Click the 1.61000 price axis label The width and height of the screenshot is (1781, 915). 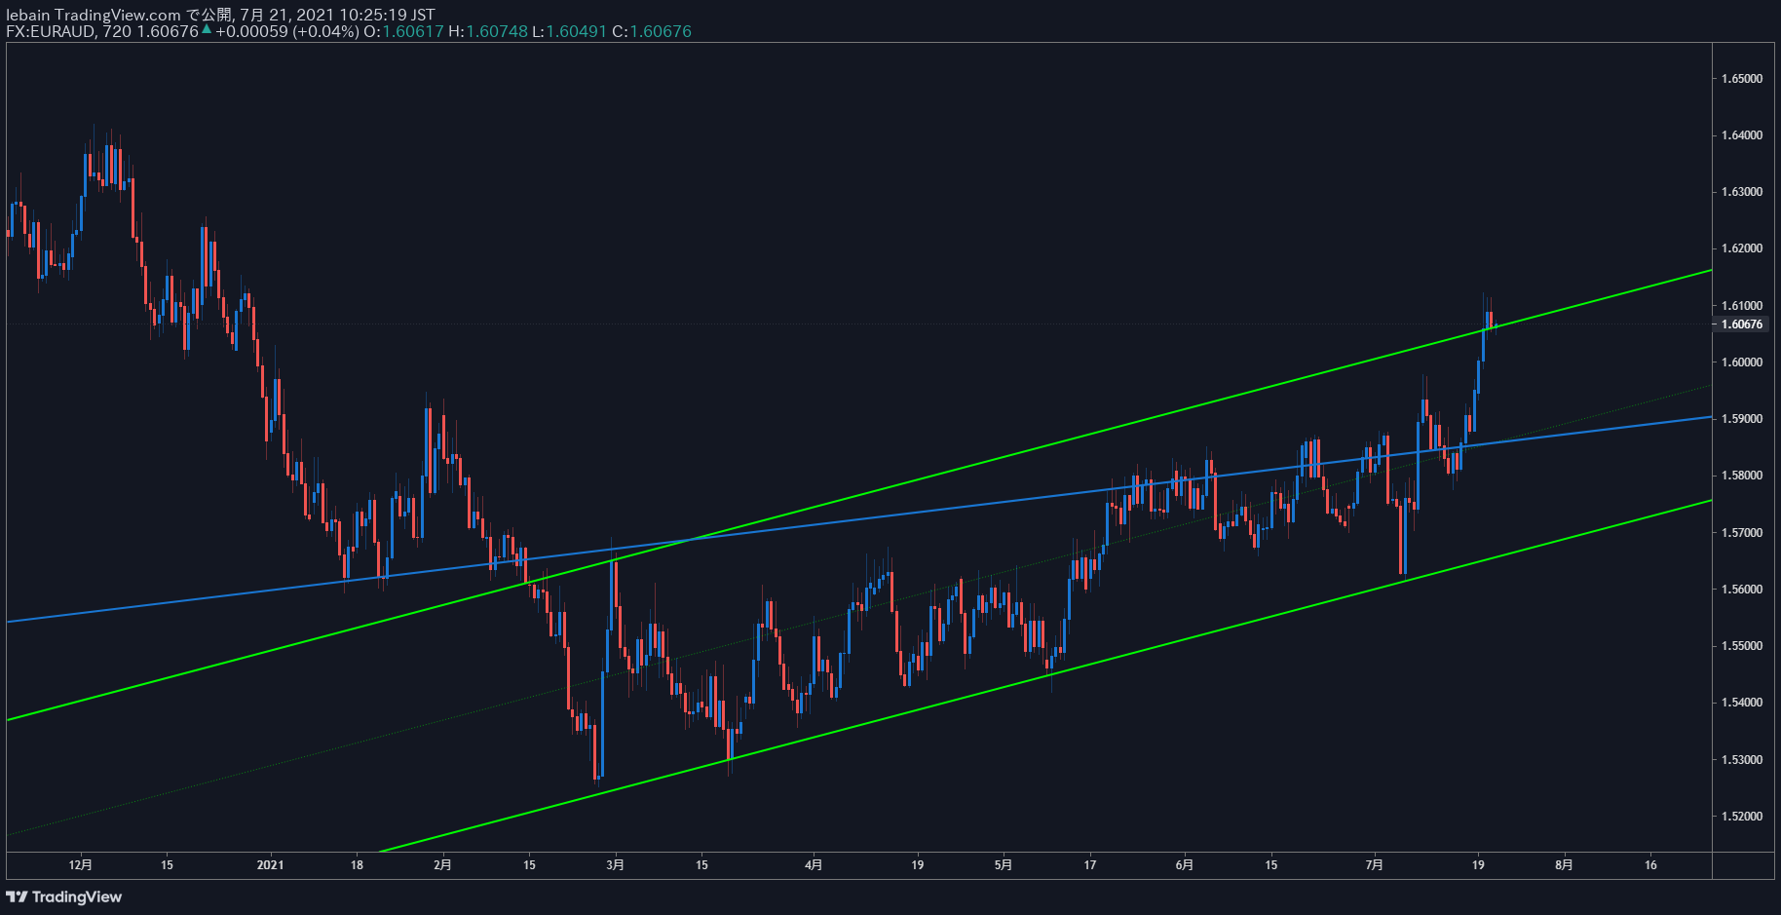tap(1742, 306)
